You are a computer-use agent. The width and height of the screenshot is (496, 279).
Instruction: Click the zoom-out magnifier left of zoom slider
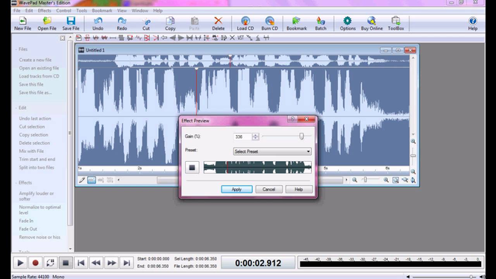pos(354,180)
